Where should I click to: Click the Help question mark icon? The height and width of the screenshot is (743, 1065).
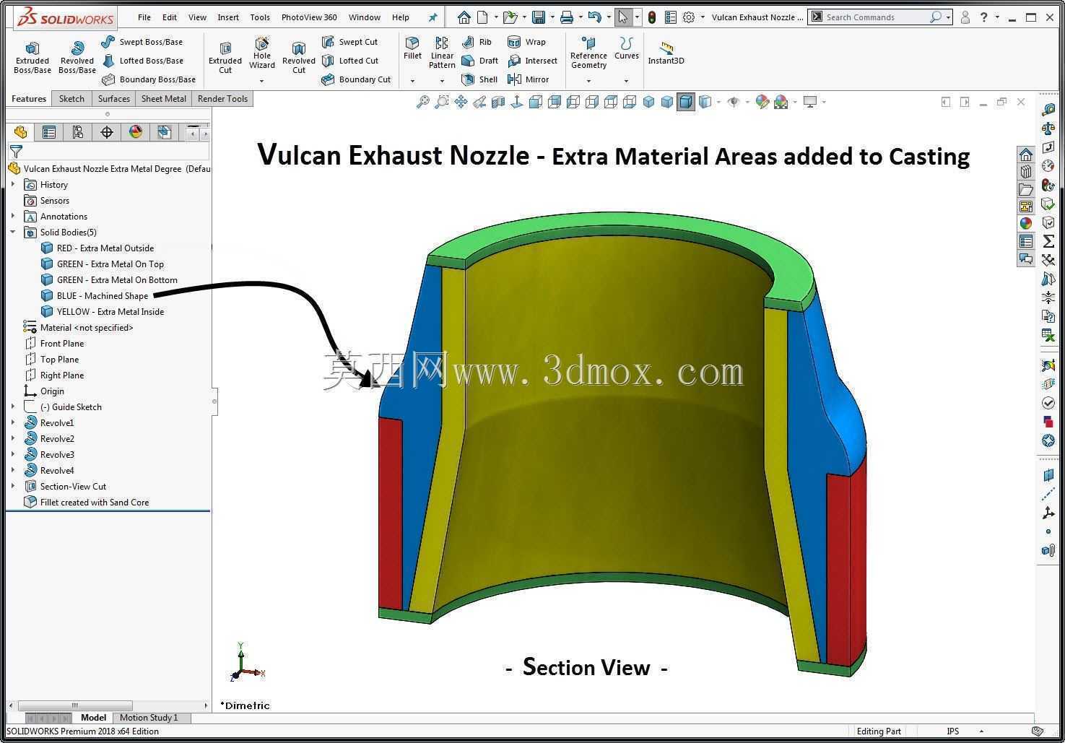tap(984, 17)
